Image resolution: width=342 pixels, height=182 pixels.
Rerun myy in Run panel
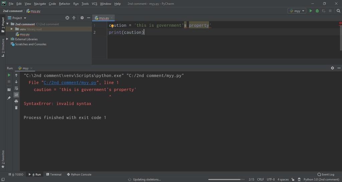pyautogui.click(x=9, y=75)
